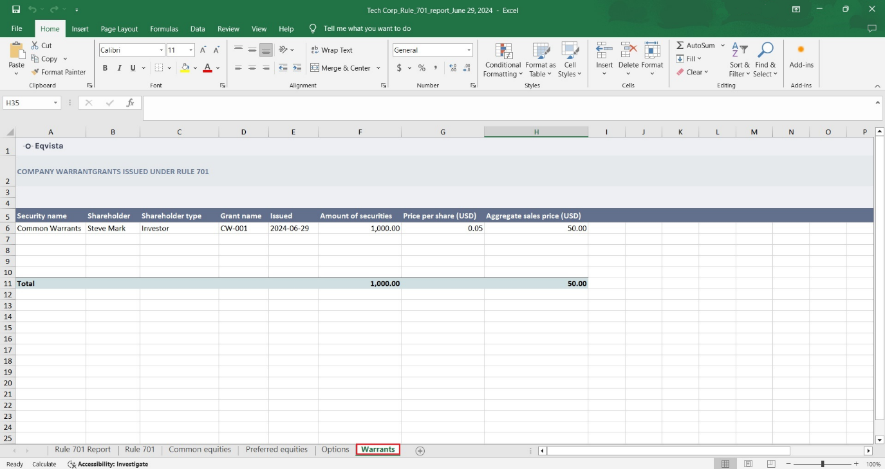Apply comma style number format
Image resolution: width=885 pixels, height=469 pixels.
point(436,67)
